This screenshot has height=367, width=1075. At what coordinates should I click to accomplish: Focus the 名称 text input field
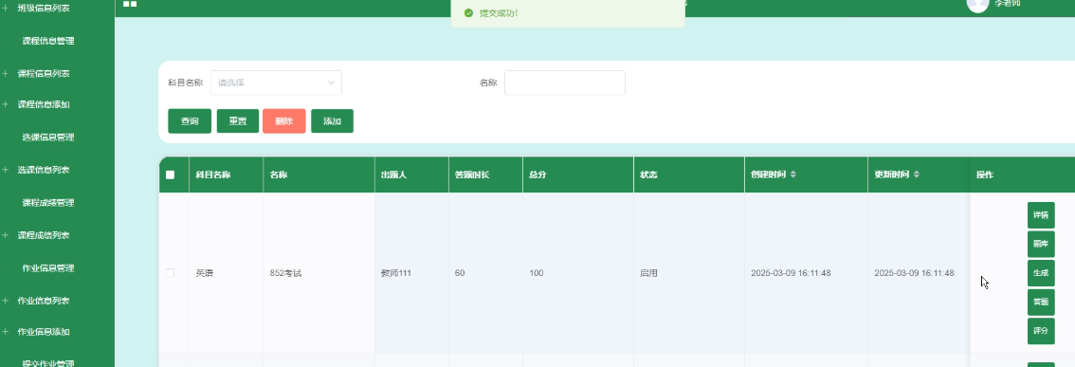[x=565, y=83]
